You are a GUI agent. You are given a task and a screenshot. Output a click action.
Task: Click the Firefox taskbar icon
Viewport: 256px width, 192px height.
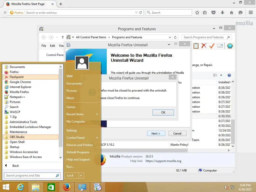66,187
